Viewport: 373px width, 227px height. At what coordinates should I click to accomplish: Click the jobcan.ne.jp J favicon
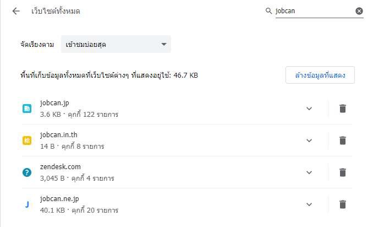click(27, 204)
